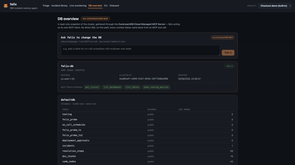Click the felix app name in header
295x165 pixels.
pyautogui.click(x=13, y=4)
